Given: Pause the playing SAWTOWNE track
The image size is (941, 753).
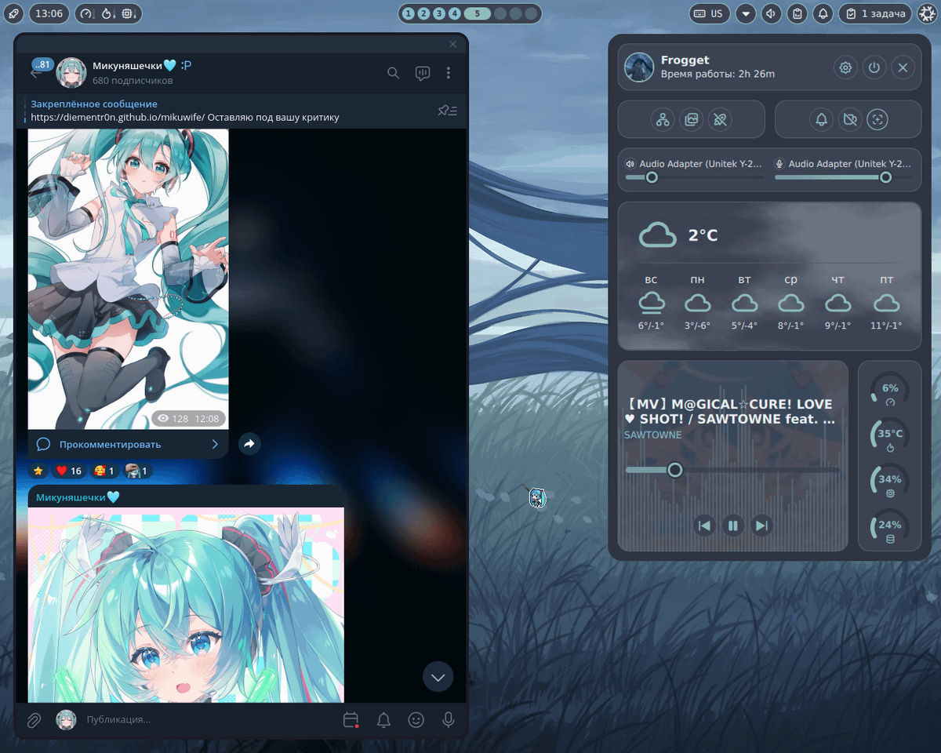Looking at the screenshot, I should pyautogui.click(x=733, y=526).
